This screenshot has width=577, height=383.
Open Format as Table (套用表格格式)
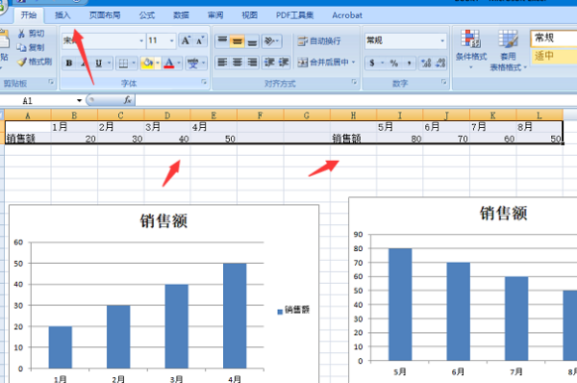click(x=508, y=51)
